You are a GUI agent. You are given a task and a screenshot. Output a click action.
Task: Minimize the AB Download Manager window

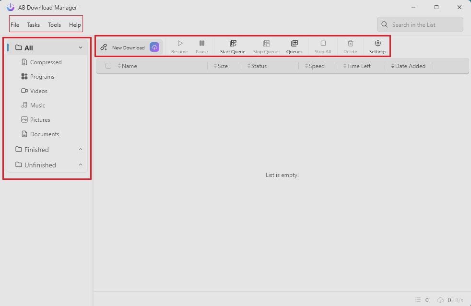coord(413,7)
